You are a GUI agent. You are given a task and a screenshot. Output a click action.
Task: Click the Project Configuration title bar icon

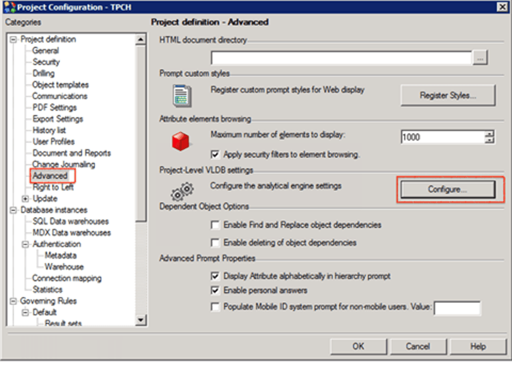pyautogui.click(x=9, y=8)
